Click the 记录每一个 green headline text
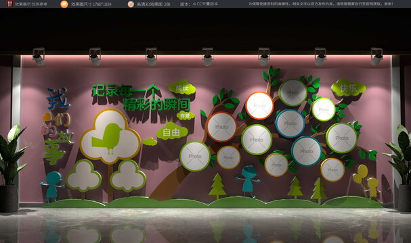Viewport: 411px width, 243px height. [126, 91]
